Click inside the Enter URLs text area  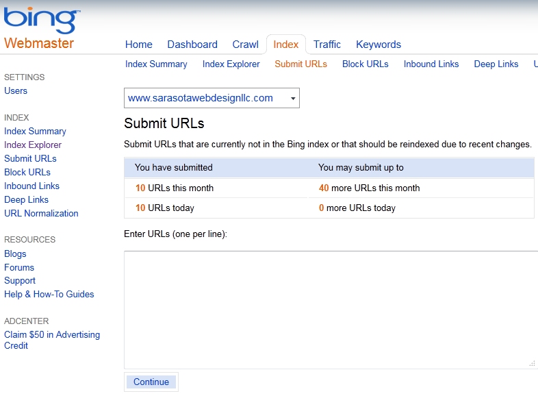point(331,310)
